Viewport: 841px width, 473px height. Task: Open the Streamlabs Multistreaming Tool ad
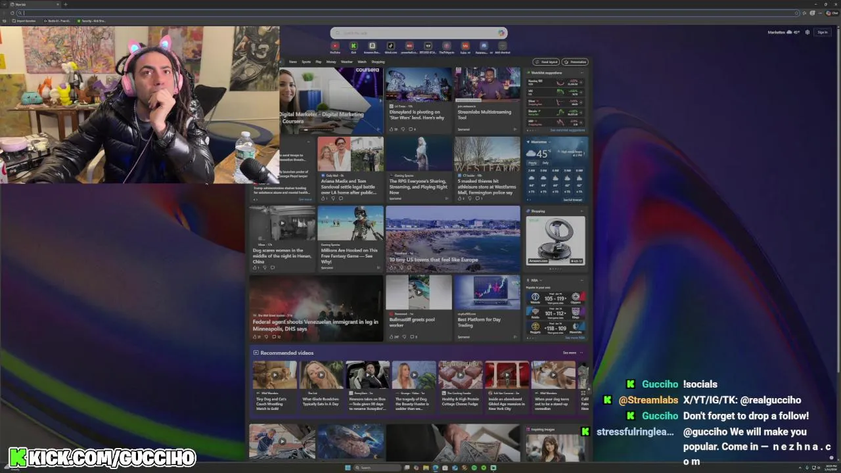(487, 101)
